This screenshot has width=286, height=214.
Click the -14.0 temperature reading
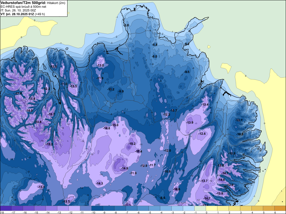pos(29,110)
